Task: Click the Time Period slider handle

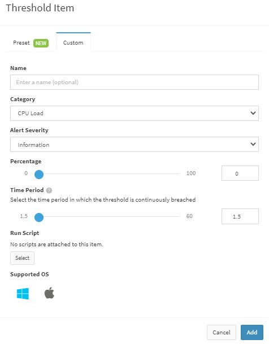Action: [39, 217]
